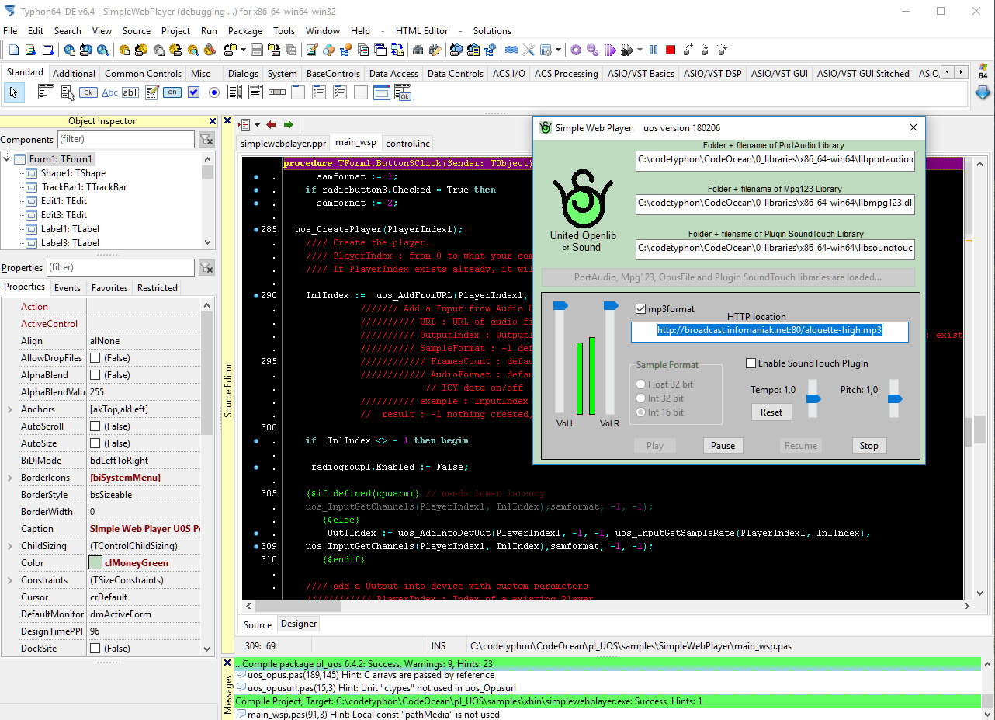Click the green forward navigation arrow
This screenshot has height=720, width=995.
(x=289, y=124)
